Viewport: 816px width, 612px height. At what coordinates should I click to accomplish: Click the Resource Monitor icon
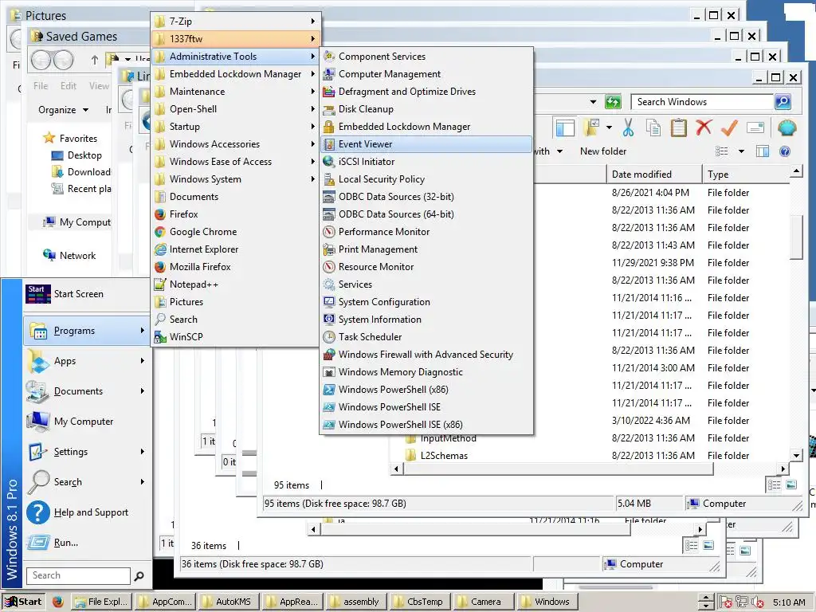pyautogui.click(x=328, y=267)
